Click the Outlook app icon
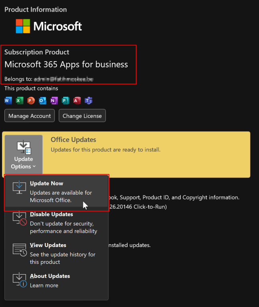Screen dimensions: 259x307 pos(42,100)
